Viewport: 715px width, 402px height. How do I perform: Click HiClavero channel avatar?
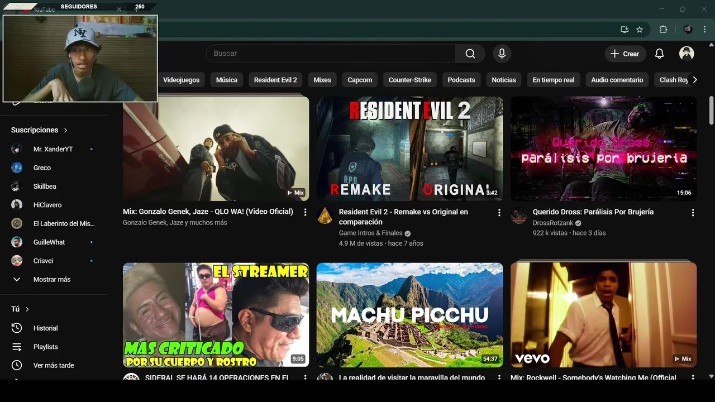click(x=17, y=205)
